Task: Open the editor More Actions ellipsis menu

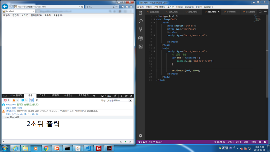Action: pos(265,12)
